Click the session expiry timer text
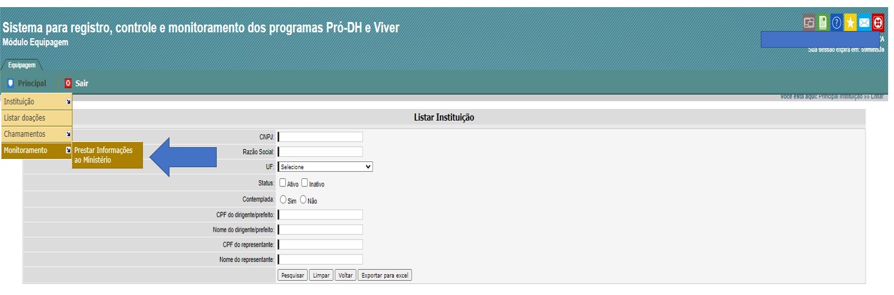This screenshot has width=894, height=295. pyautogui.click(x=846, y=50)
